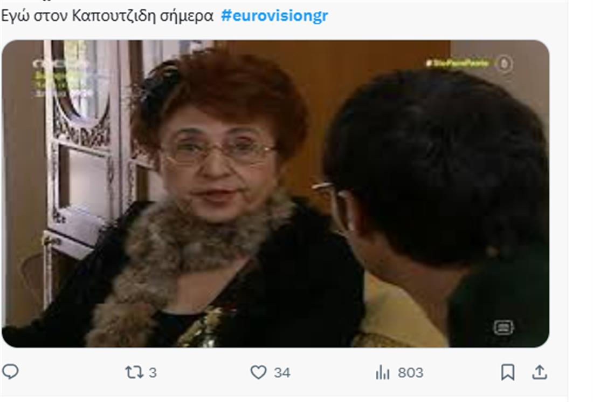Open the #eurovisiongr hashtag link
This screenshot has height=402, width=593.
coord(274,16)
